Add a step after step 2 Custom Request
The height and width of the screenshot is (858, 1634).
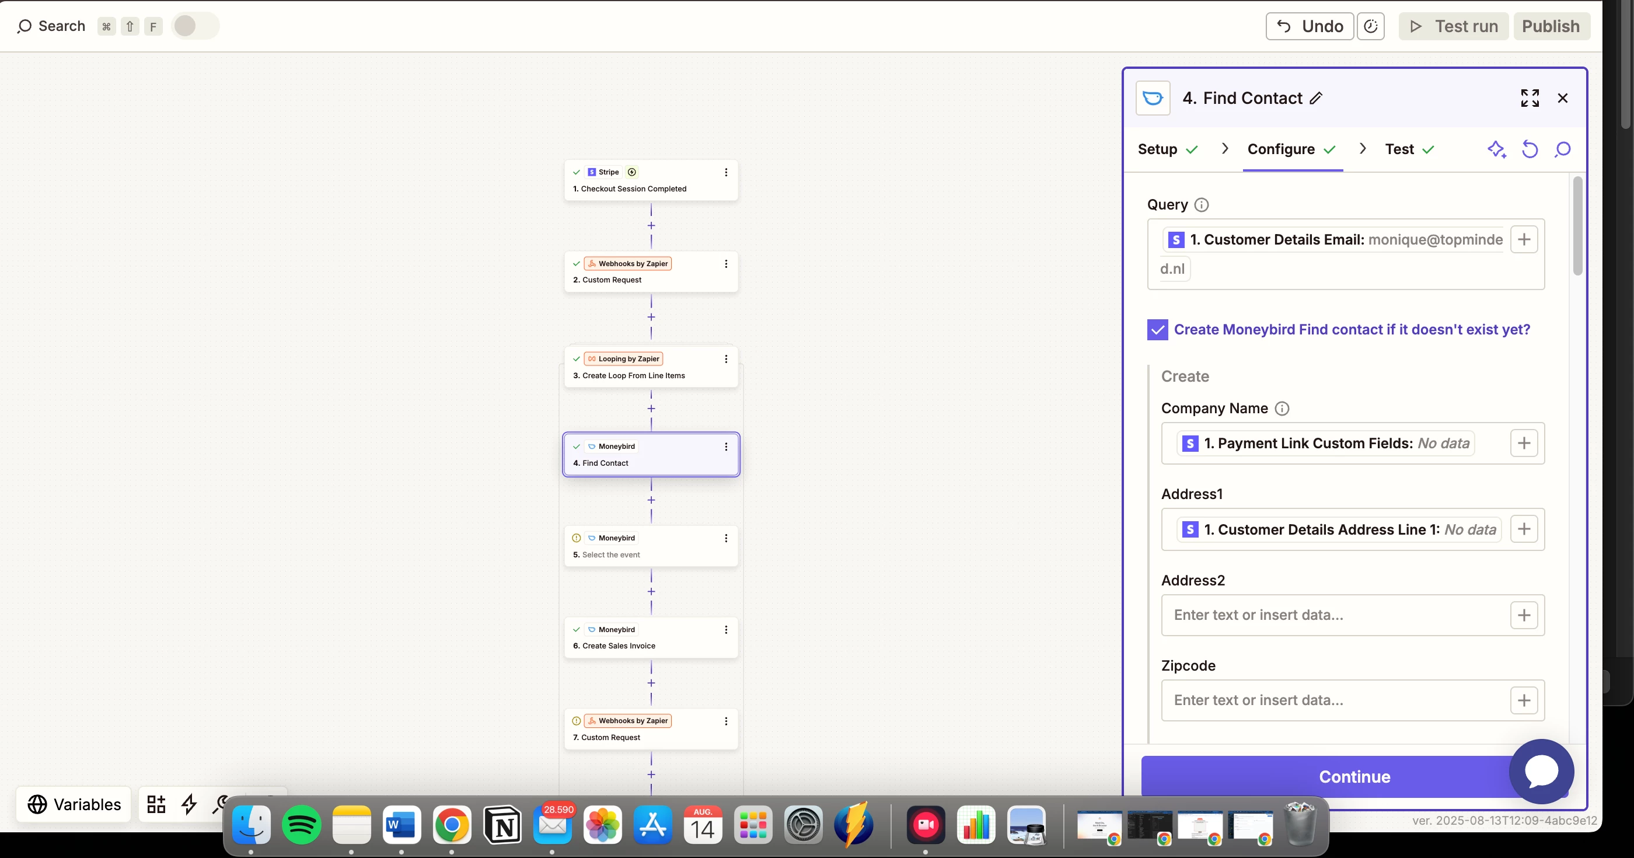[651, 318]
